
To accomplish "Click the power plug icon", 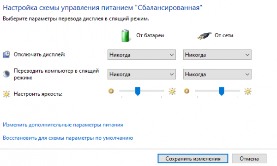I will pos(205,36).
